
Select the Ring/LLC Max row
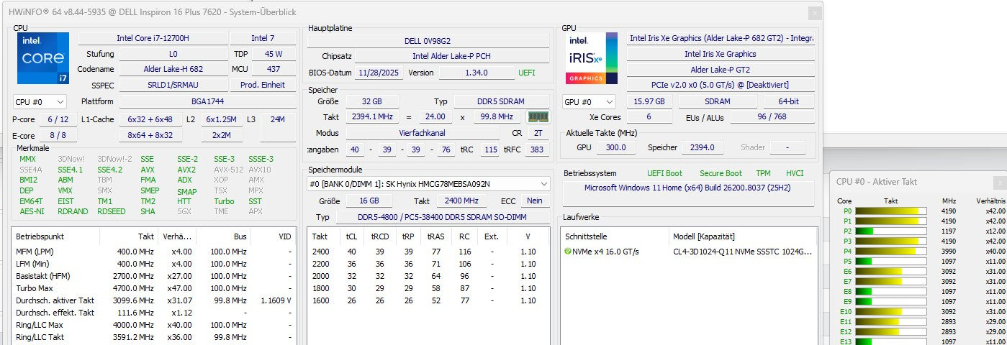(x=153, y=324)
